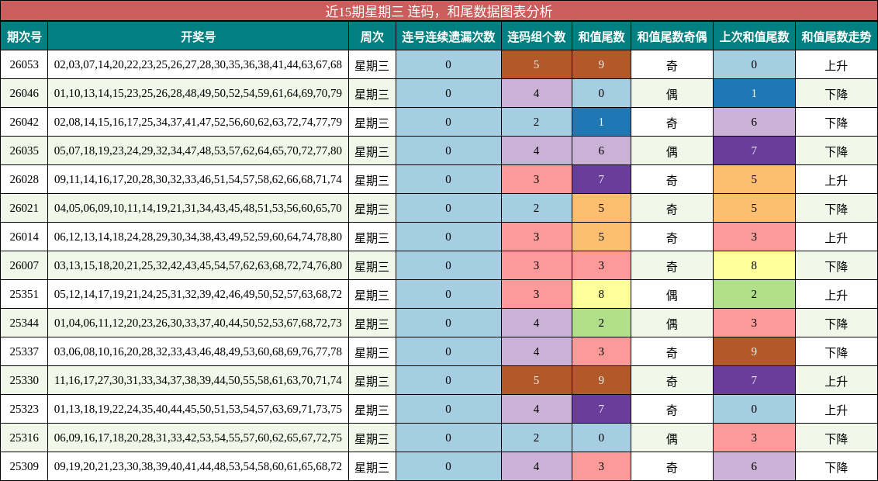Select the 下降 trend for period 25316
Image resolution: width=878 pixels, height=481 pixels.
pyautogui.click(x=835, y=438)
